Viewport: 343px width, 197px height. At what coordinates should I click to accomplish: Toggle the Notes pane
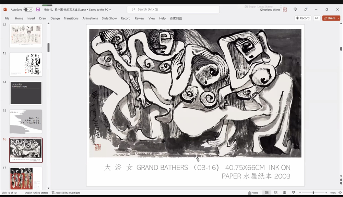click(x=253, y=193)
